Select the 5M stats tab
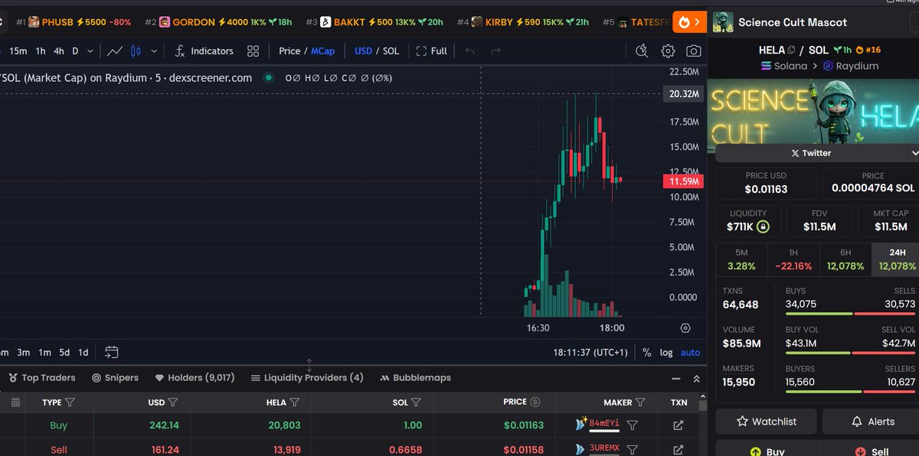 point(741,259)
